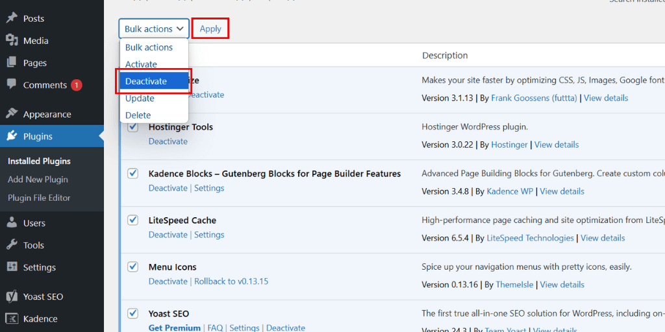Click the Description column header
The image size is (665, 332).
point(445,56)
